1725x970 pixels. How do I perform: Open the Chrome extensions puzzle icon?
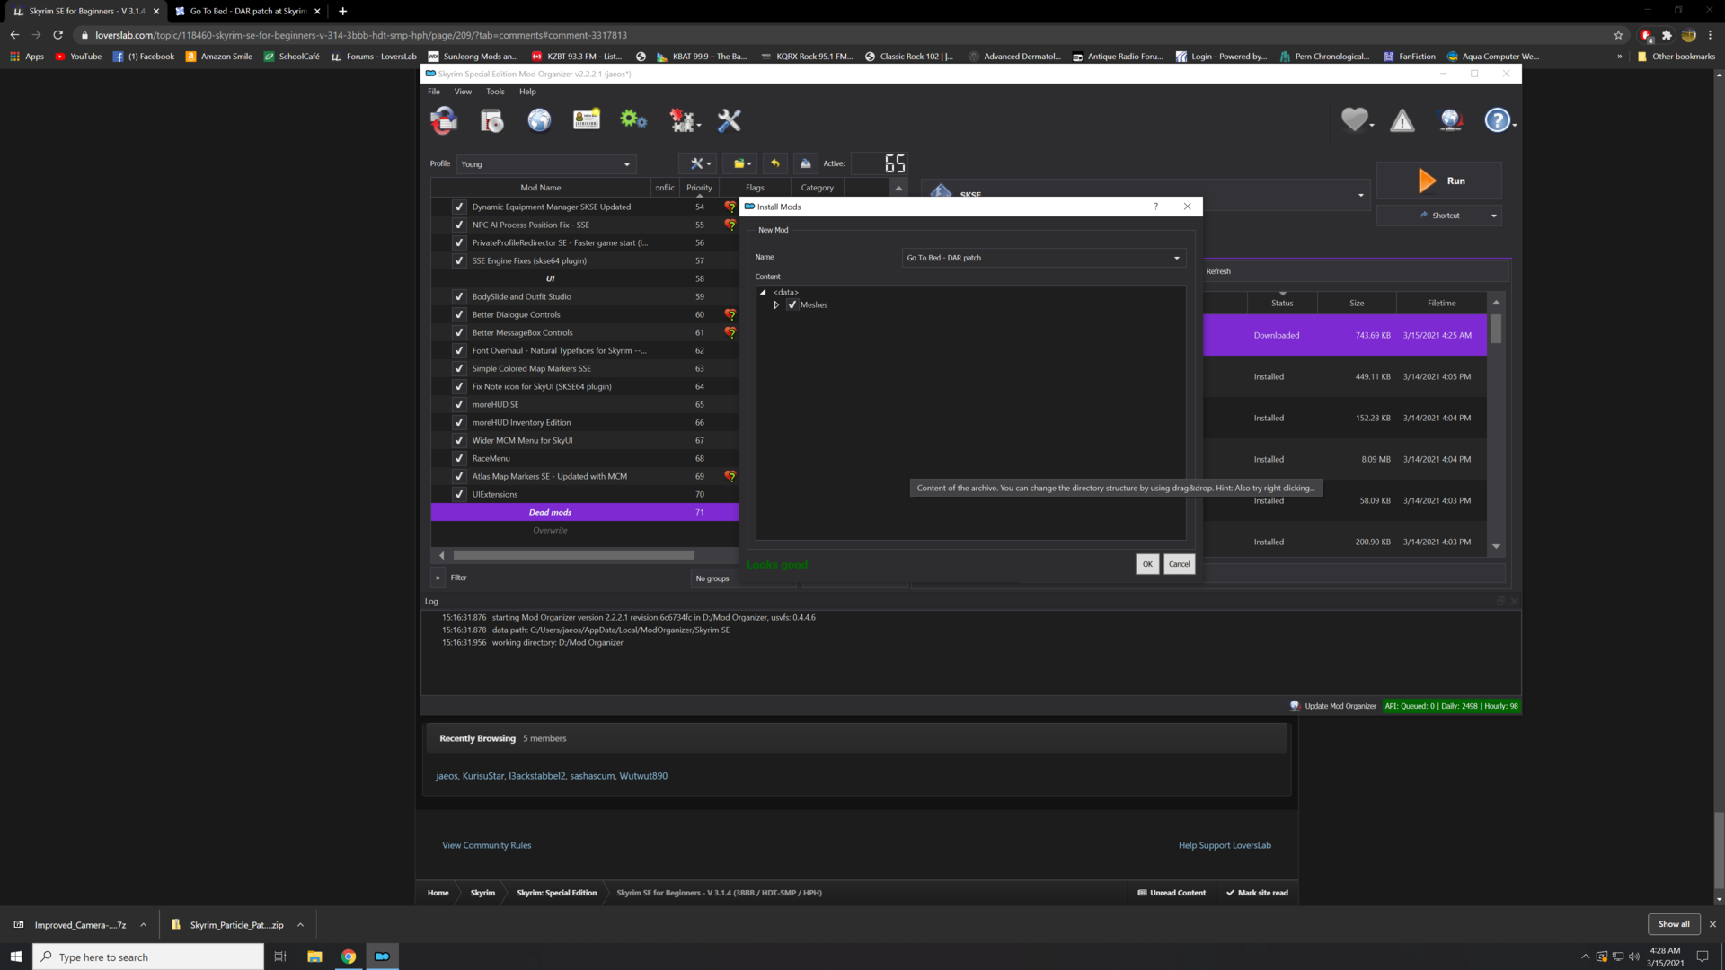coord(1667,35)
